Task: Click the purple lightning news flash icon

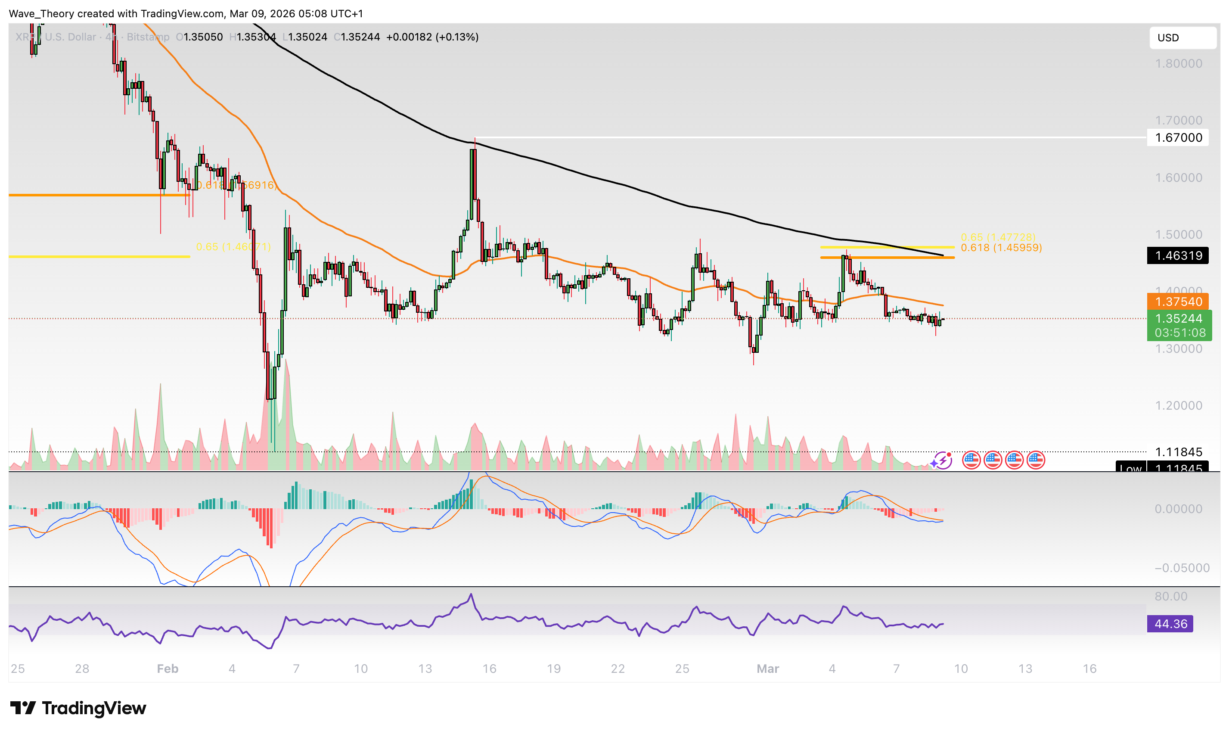Action: point(943,460)
